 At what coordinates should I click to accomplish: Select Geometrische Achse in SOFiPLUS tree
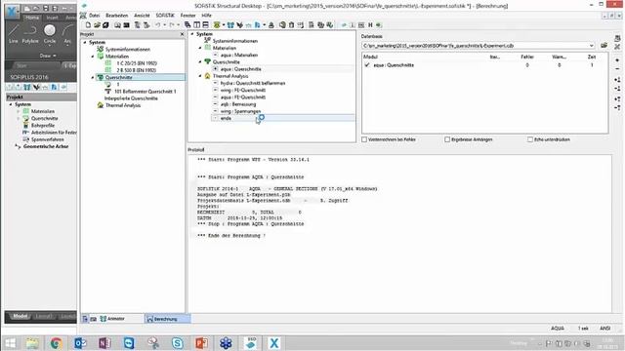[x=46, y=146]
